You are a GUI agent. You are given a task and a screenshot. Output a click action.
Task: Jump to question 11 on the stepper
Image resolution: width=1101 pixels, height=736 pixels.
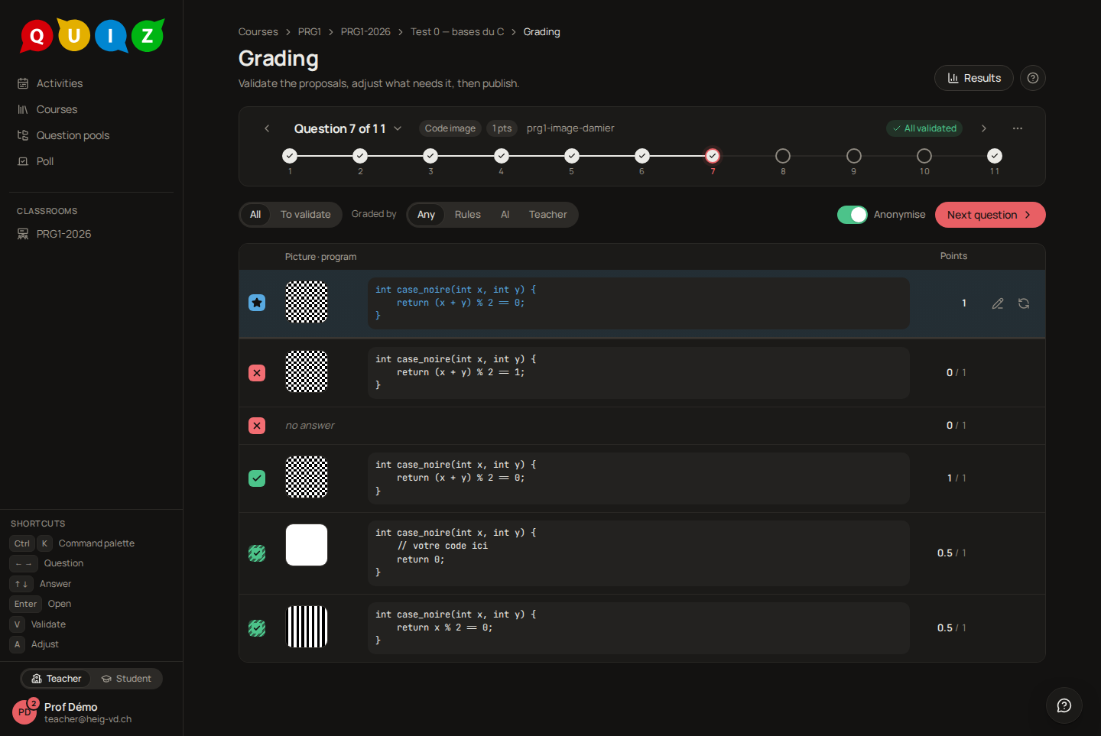[995, 156]
